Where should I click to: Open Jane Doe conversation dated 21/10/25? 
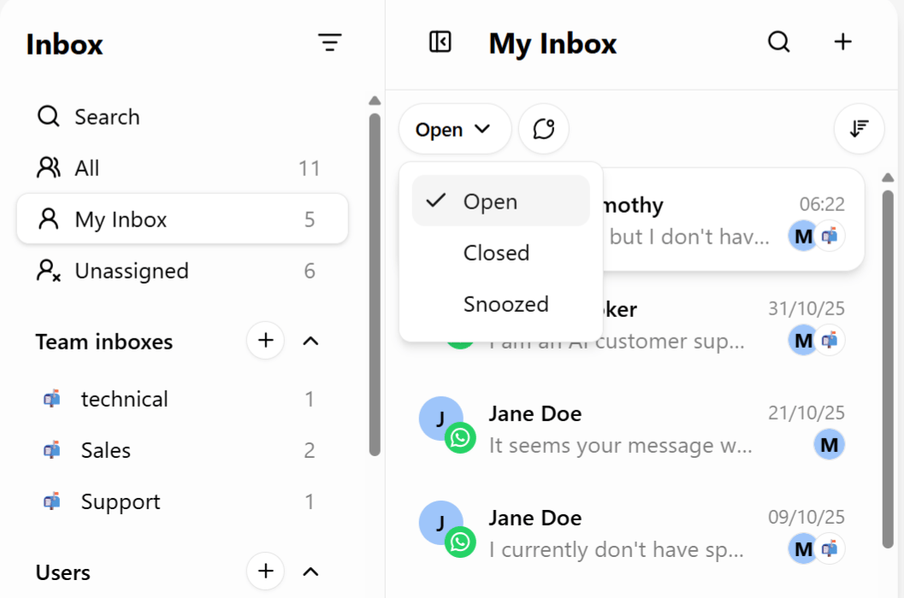tap(632, 429)
